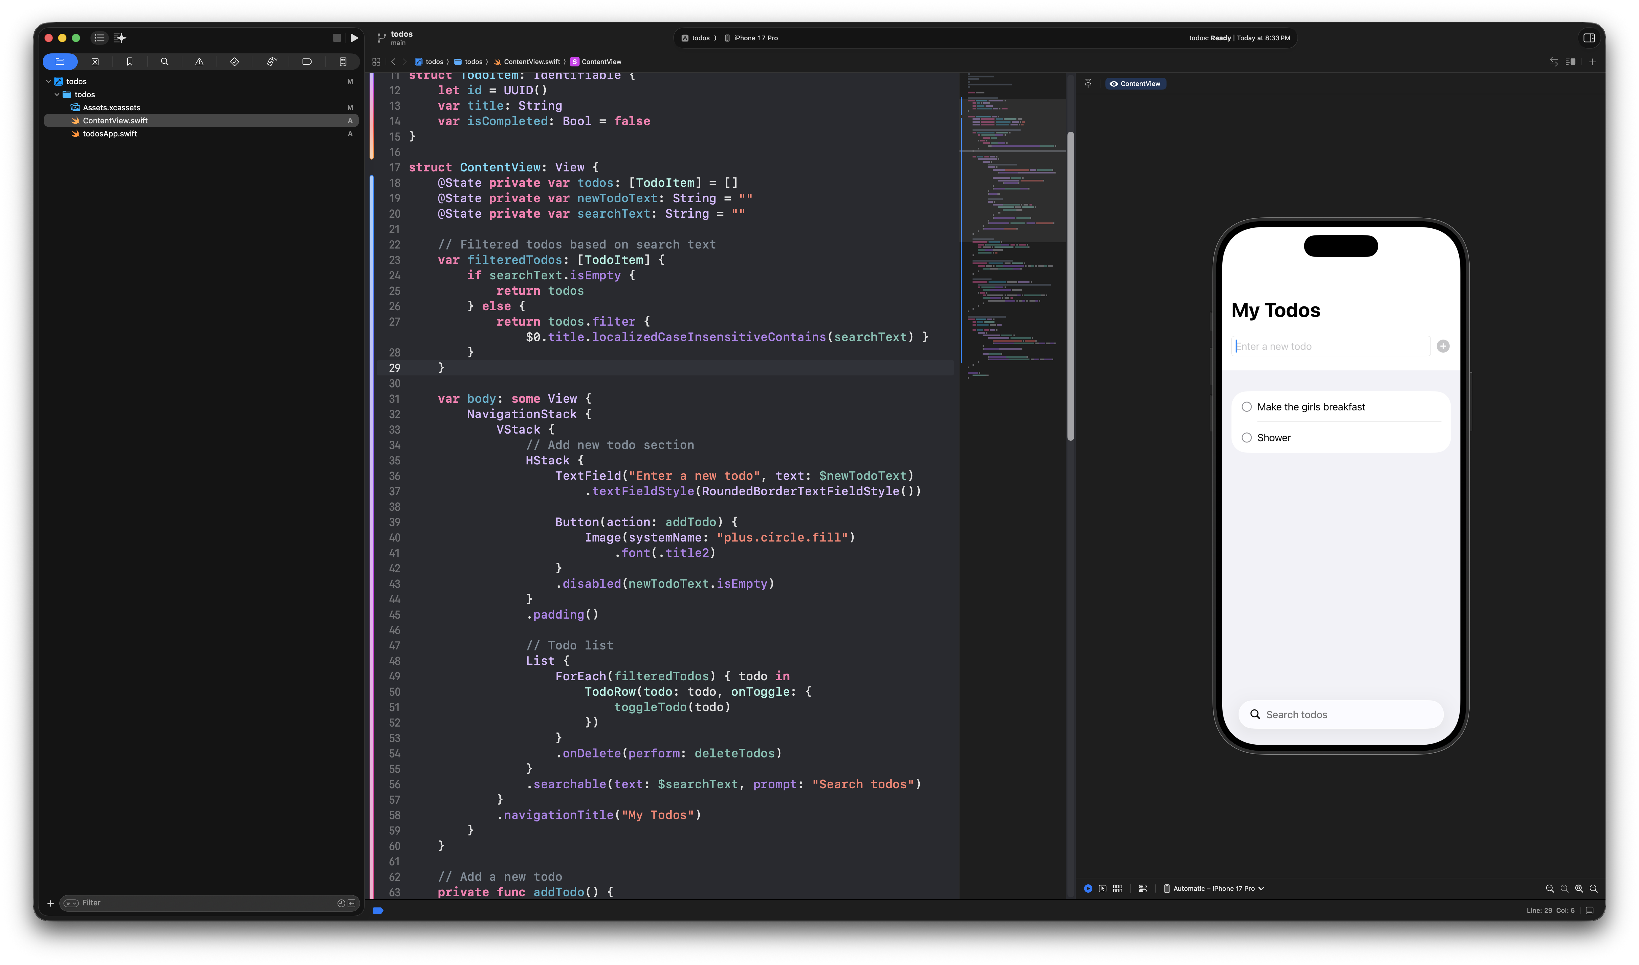This screenshot has height=965, width=1639.
Task: Open the related items grid menu
Action: [x=376, y=62]
